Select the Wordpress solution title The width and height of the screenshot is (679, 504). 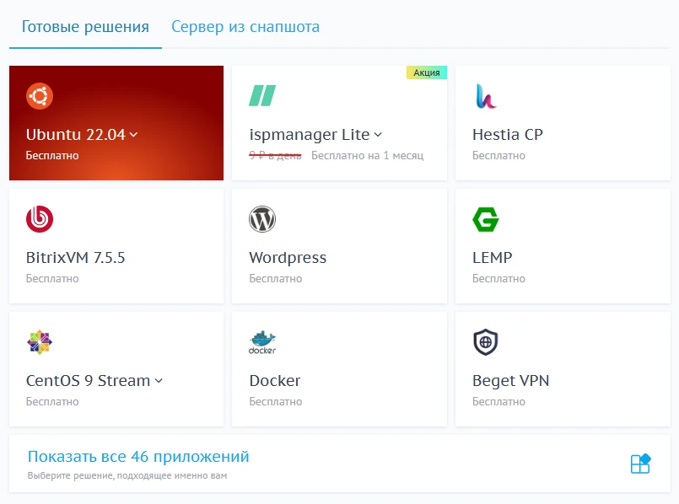[288, 258]
